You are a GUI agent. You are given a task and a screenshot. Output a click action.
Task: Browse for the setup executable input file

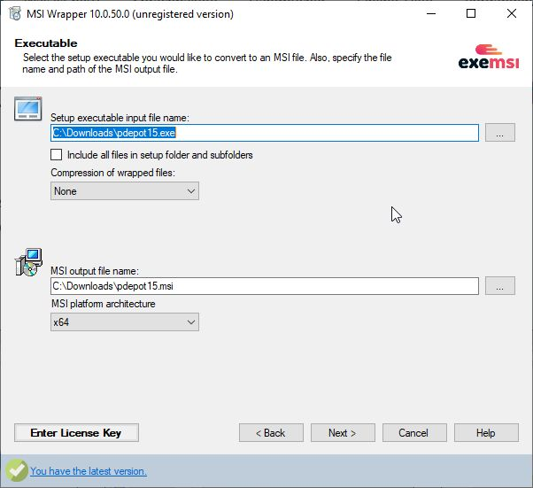(500, 133)
